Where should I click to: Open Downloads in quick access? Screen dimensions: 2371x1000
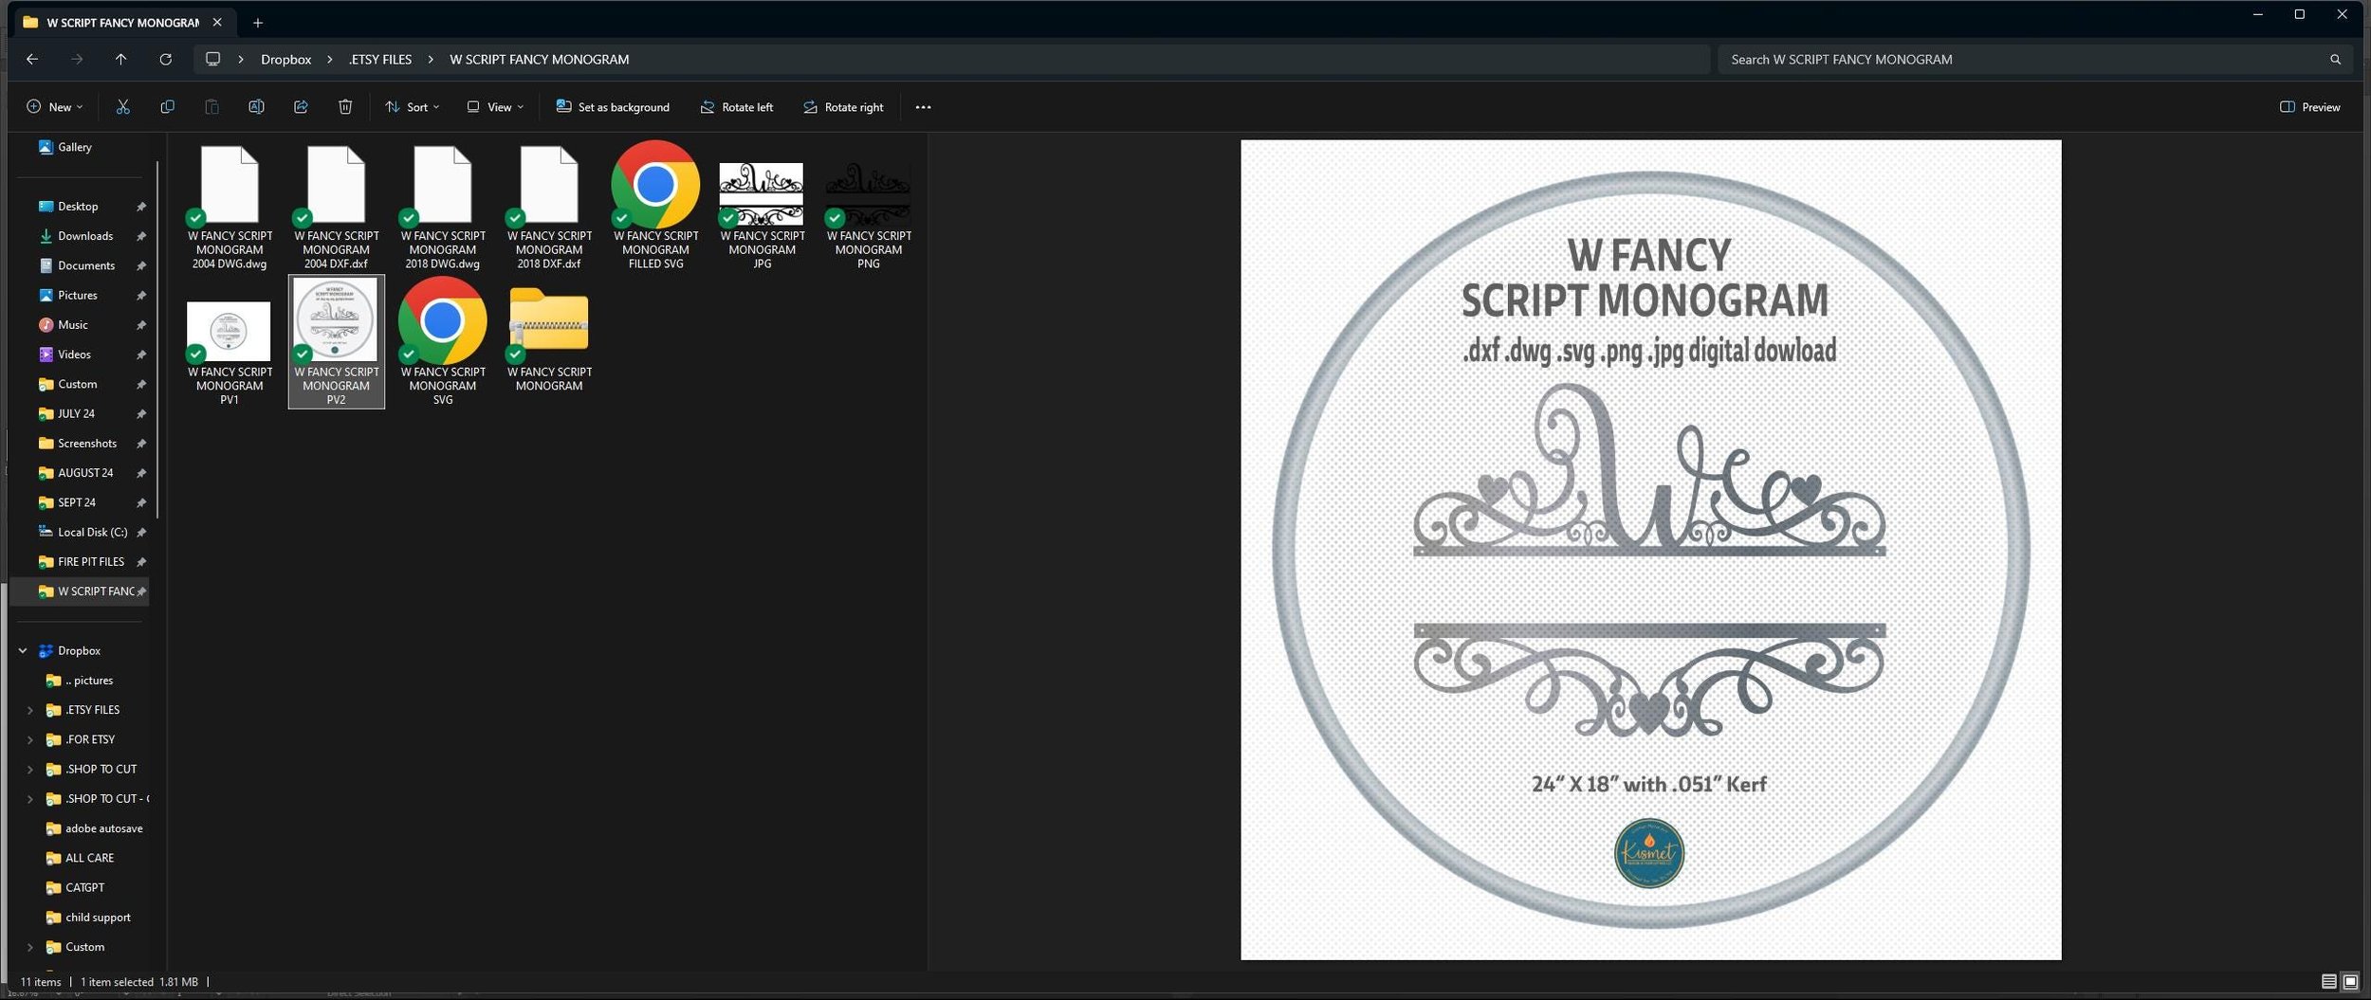click(85, 236)
